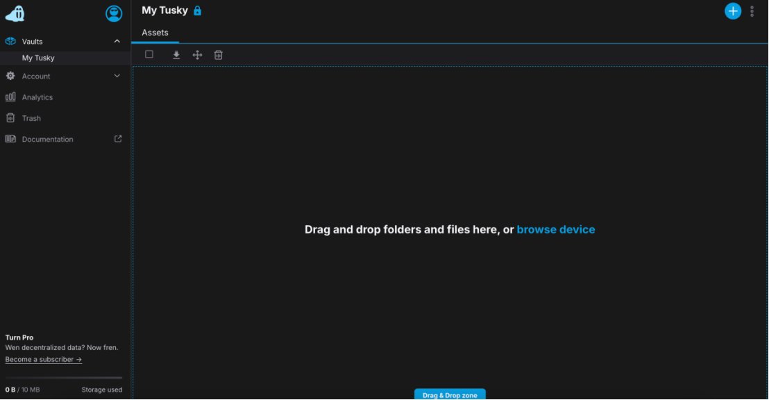Click the Storage used label
This screenshot has width=769, height=400.
coord(102,390)
